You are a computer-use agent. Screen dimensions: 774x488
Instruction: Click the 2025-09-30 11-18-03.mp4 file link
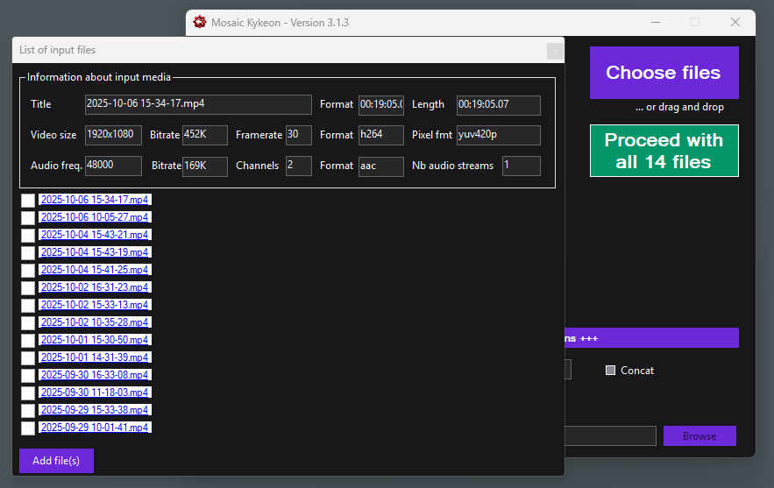point(95,393)
